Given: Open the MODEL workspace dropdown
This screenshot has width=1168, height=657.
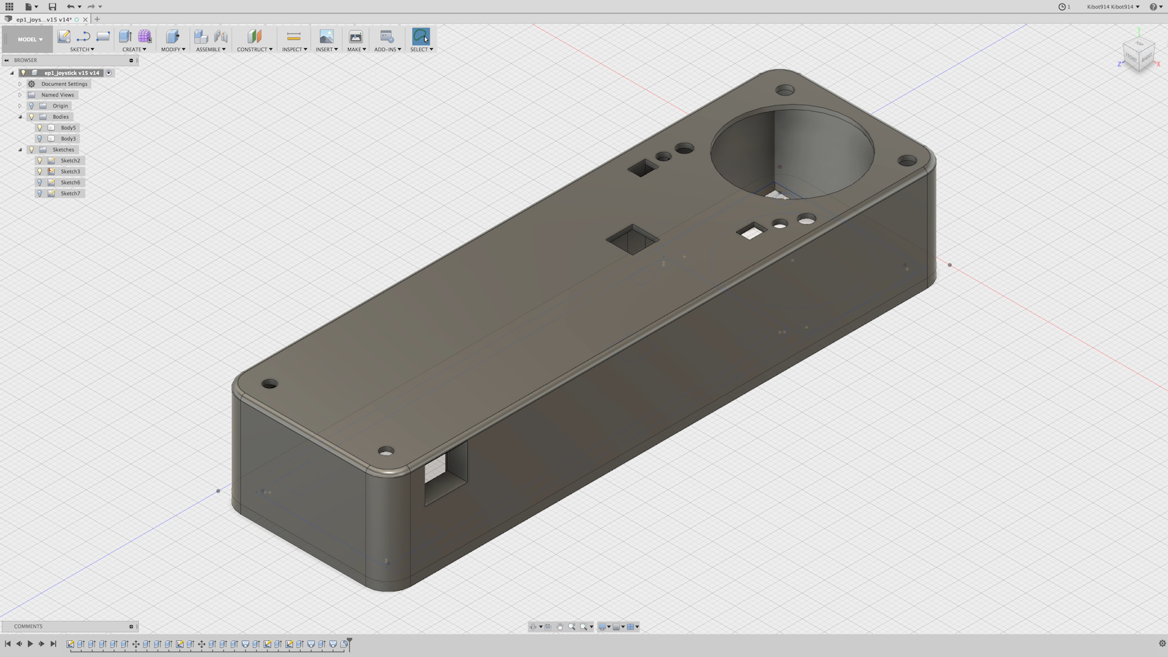Looking at the screenshot, I should click(30, 40).
